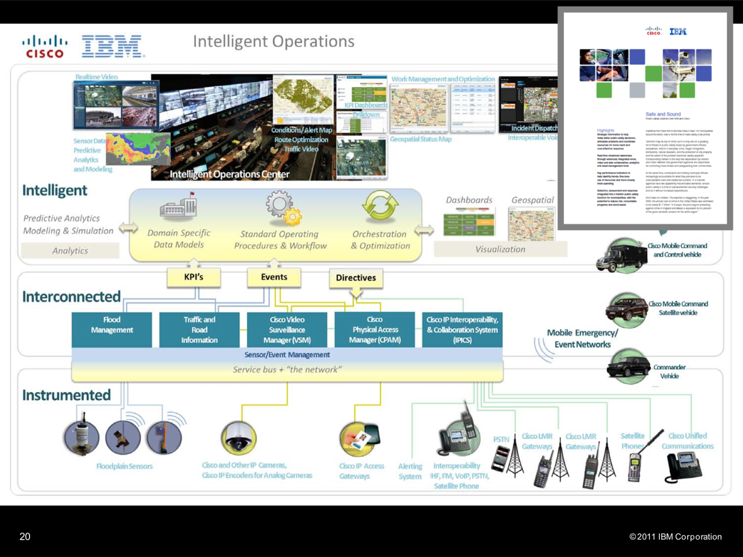Viewport: 743px width, 557px height.
Task: Click the Analytics label box
Action: click(70, 251)
